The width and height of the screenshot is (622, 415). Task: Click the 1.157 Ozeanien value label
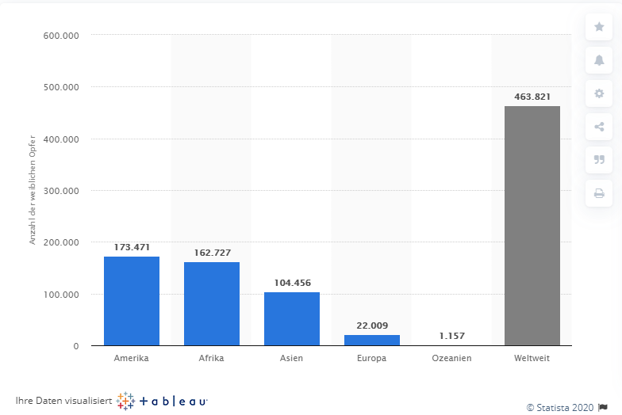[452, 336]
